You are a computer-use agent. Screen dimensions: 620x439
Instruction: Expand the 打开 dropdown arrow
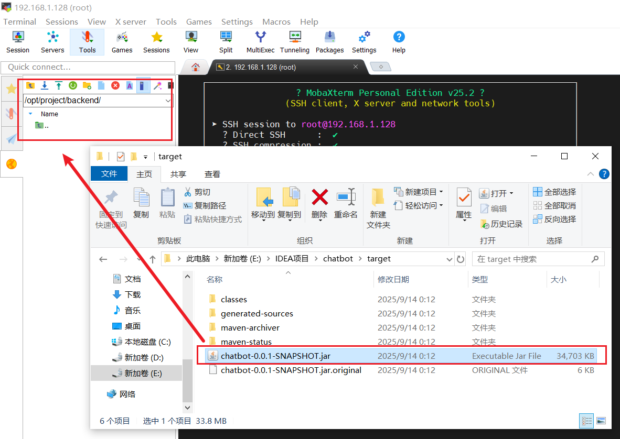tap(511, 193)
